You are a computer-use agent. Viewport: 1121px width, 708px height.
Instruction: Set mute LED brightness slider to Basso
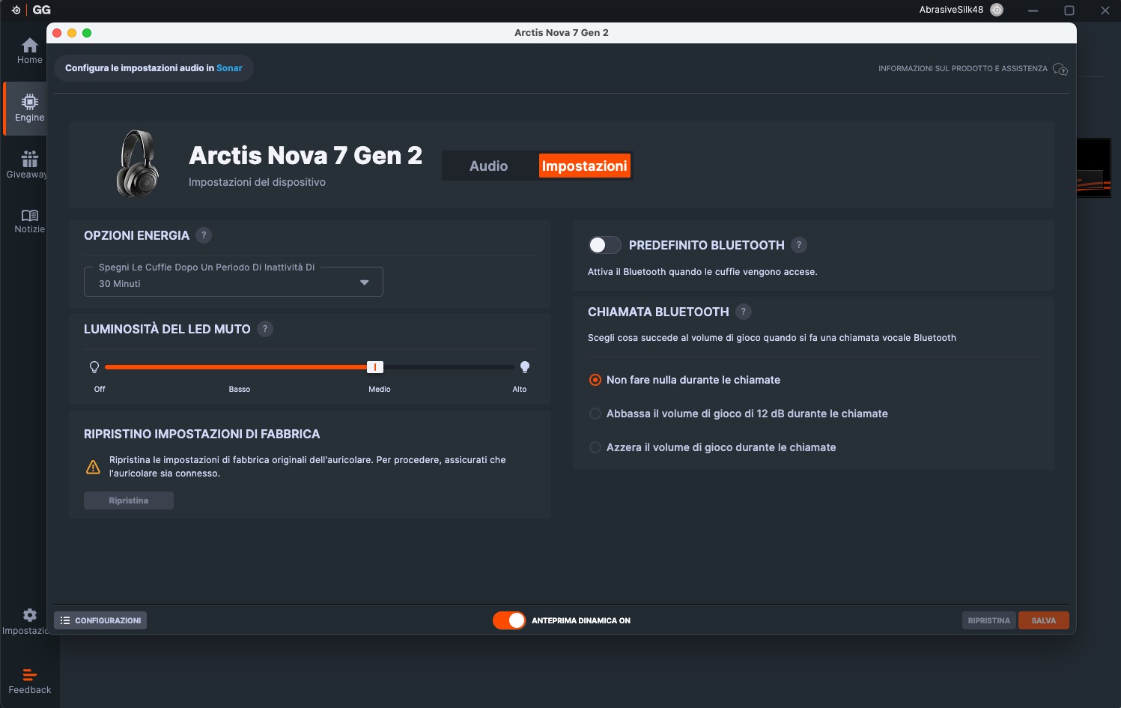[x=240, y=367]
